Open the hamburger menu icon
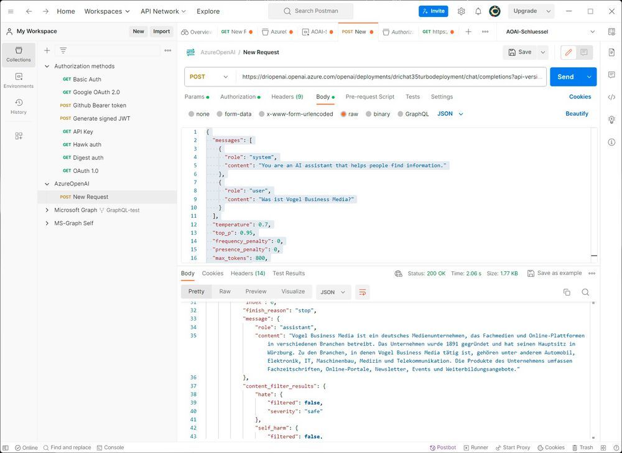 pyautogui.click(x=11, y=11)
